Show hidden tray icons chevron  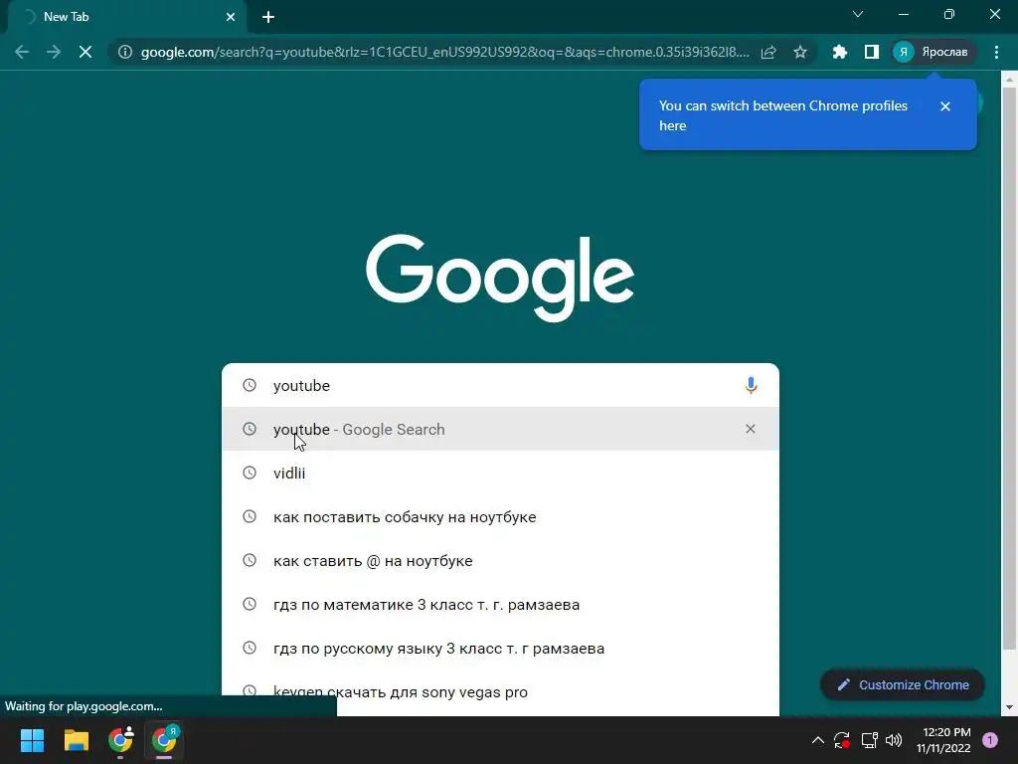click(818, 740)
